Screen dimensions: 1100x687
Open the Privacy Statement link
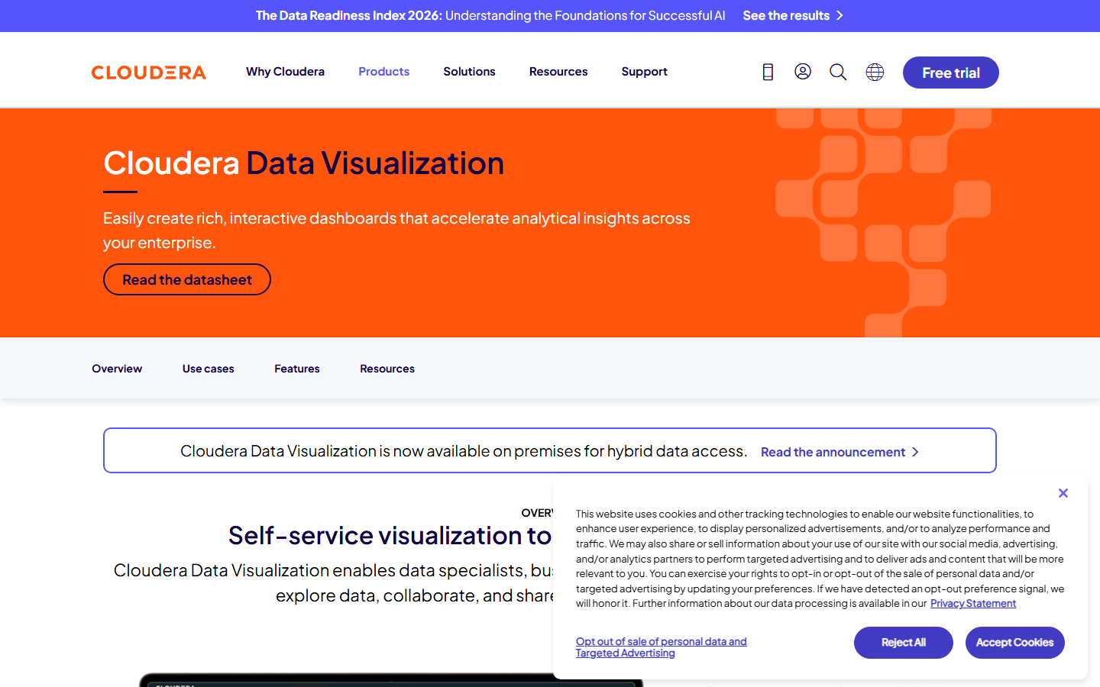[973, 604]
